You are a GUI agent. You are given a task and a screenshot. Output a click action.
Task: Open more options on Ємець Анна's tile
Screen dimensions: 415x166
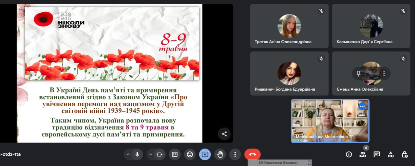[384, 74]
